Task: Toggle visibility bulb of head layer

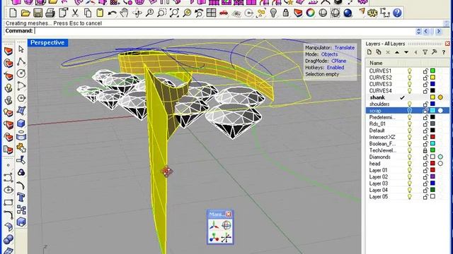Action: coord(409,164)
